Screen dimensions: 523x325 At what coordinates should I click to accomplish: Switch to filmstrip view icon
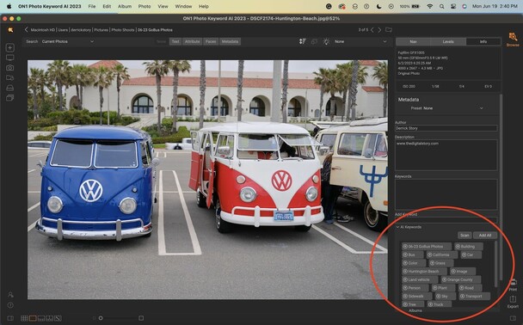point(41,318)
